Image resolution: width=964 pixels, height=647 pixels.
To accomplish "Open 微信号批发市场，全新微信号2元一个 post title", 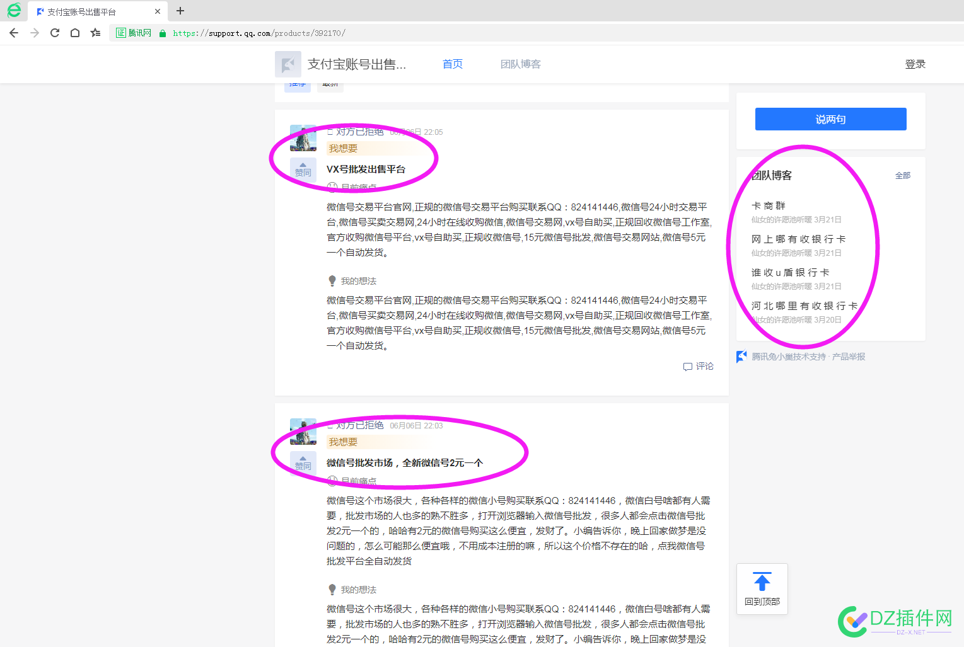I will pyautogui.click(x=405, y=463).
